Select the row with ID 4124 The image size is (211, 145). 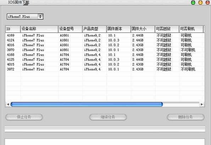click(105, 40)
